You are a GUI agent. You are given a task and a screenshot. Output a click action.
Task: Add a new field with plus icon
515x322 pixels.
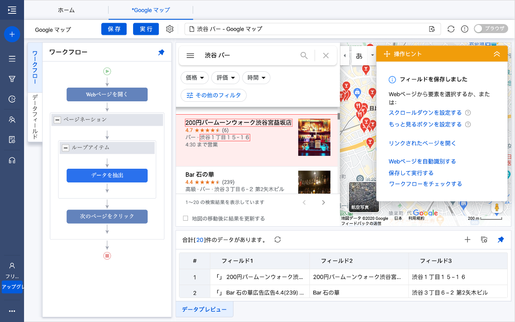pos(468,240)
